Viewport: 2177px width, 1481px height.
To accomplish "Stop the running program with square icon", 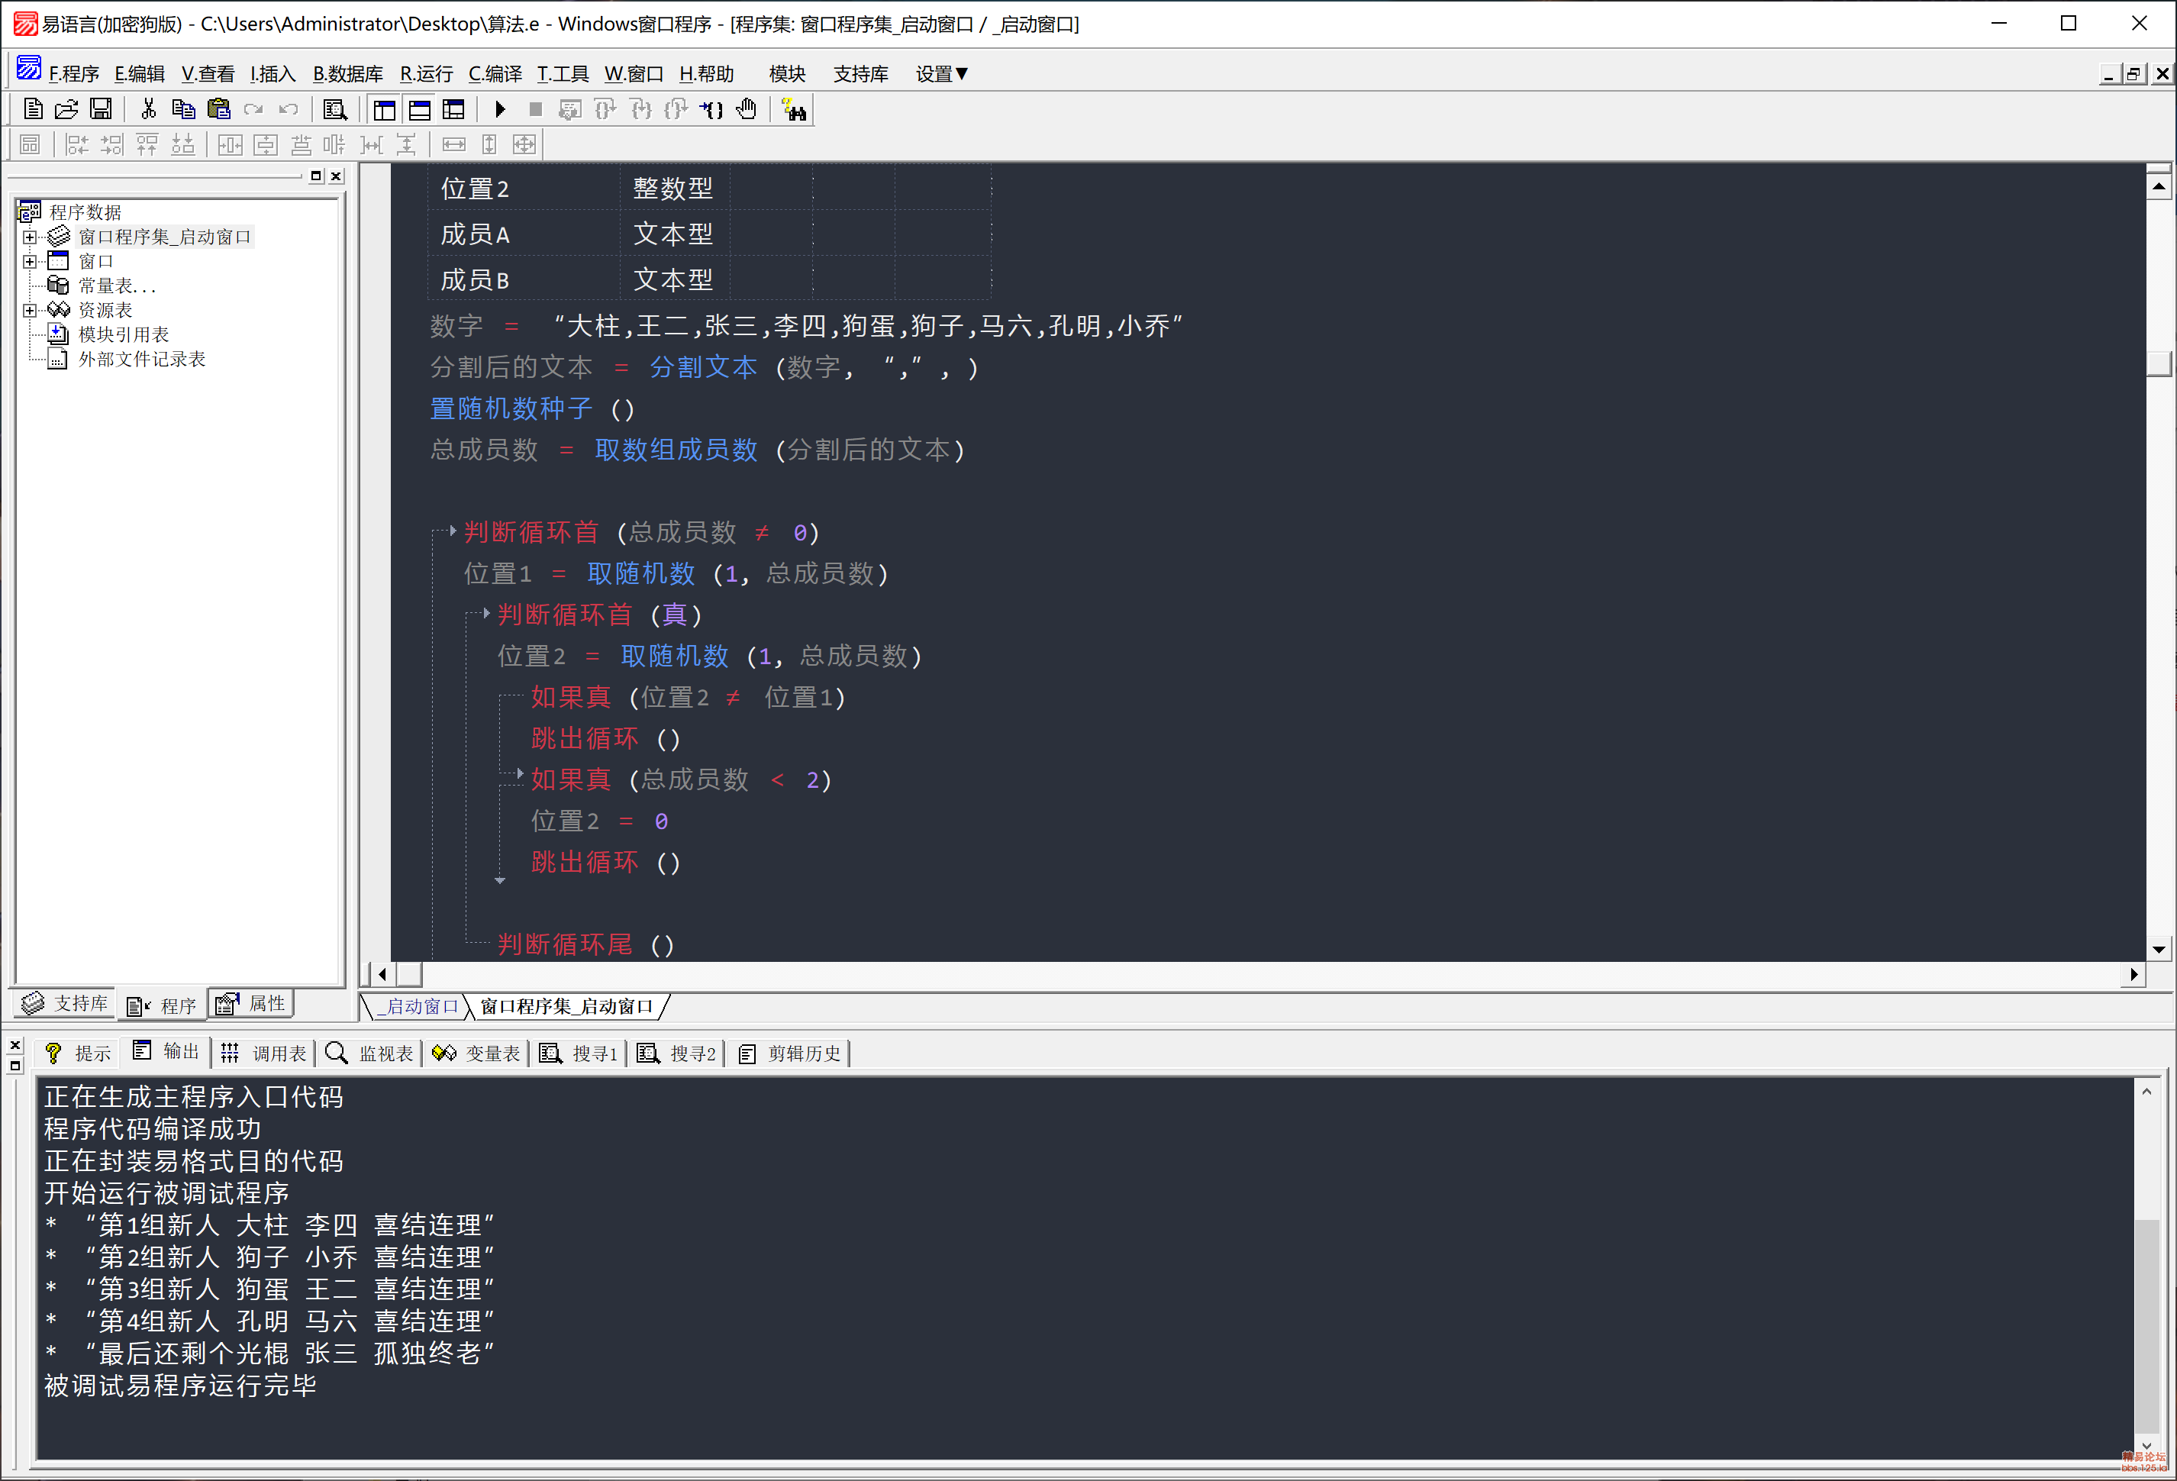I will (x=535, y=110).
